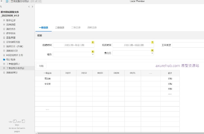Click the 安全类 row label
This screenshot has width=204, height=134.
(47, 84)
